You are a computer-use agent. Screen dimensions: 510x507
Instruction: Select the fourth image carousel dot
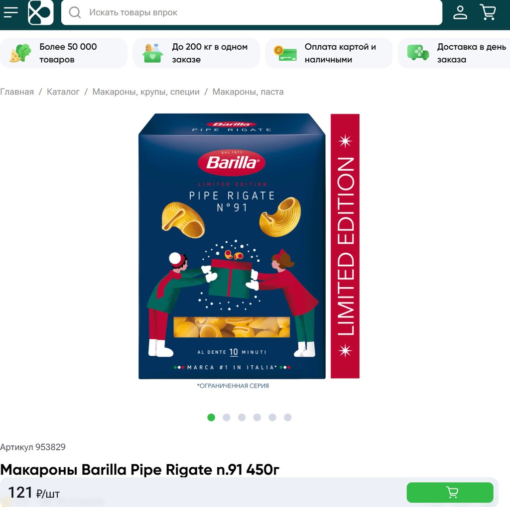coord(257,417)
